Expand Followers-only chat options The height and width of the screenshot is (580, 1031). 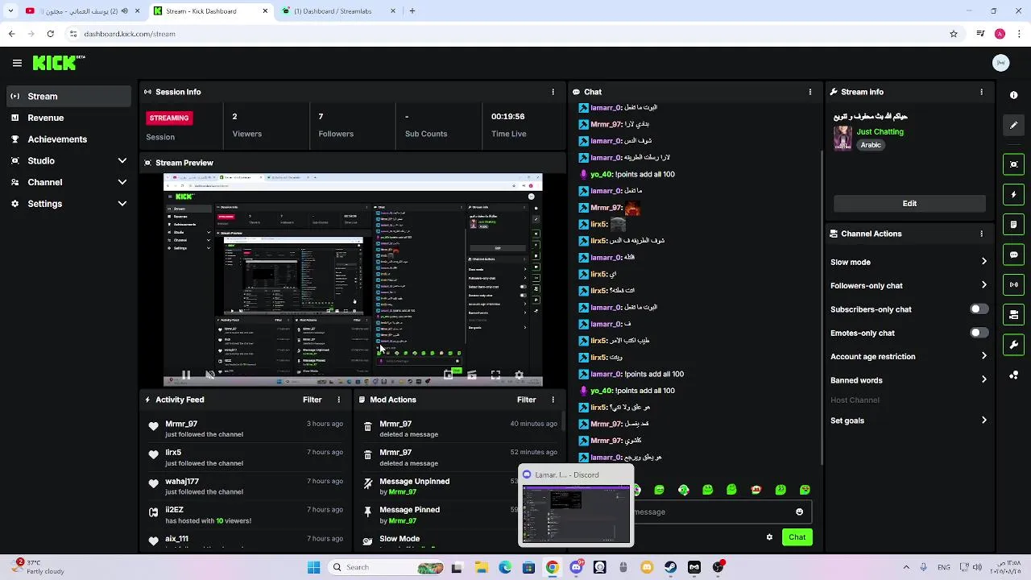983,285
